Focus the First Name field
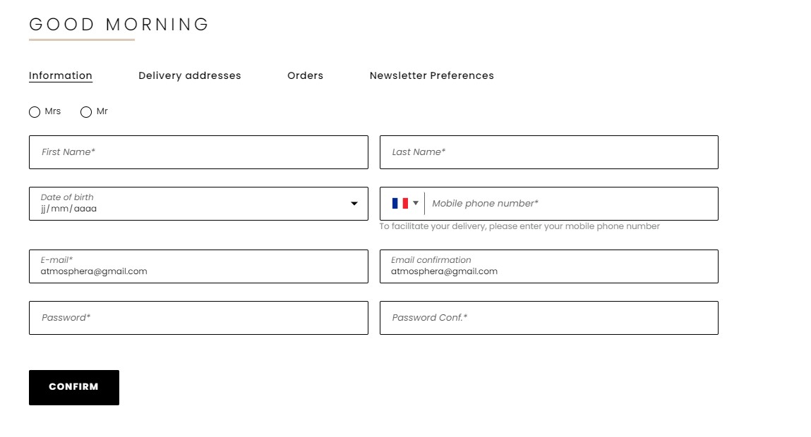 [x=198, y=152]
